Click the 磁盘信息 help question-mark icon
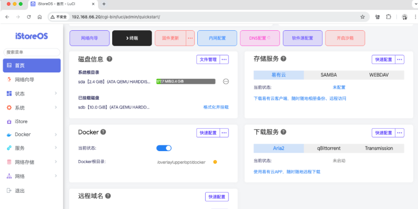418x209 pixels. [110, 59]
